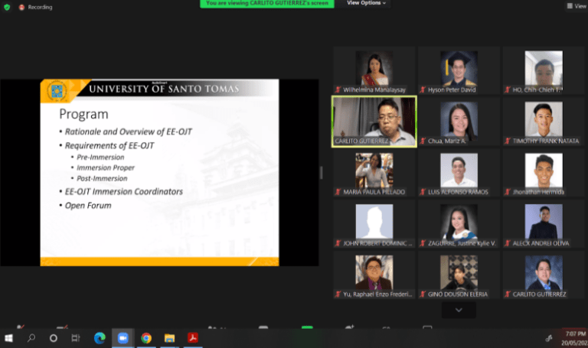
Task: Click the 'Post-Immersion' sub-bullet
Action: coord(102,179)
